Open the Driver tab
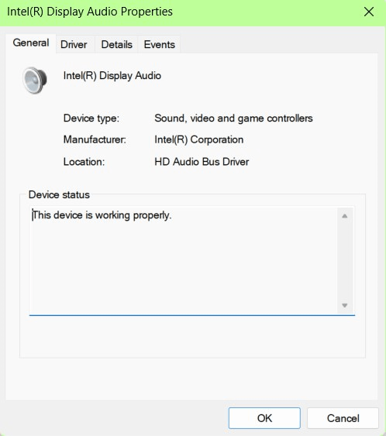386x436 pixels. [x=74, y=44]
